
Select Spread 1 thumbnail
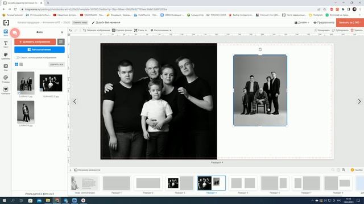117,183
